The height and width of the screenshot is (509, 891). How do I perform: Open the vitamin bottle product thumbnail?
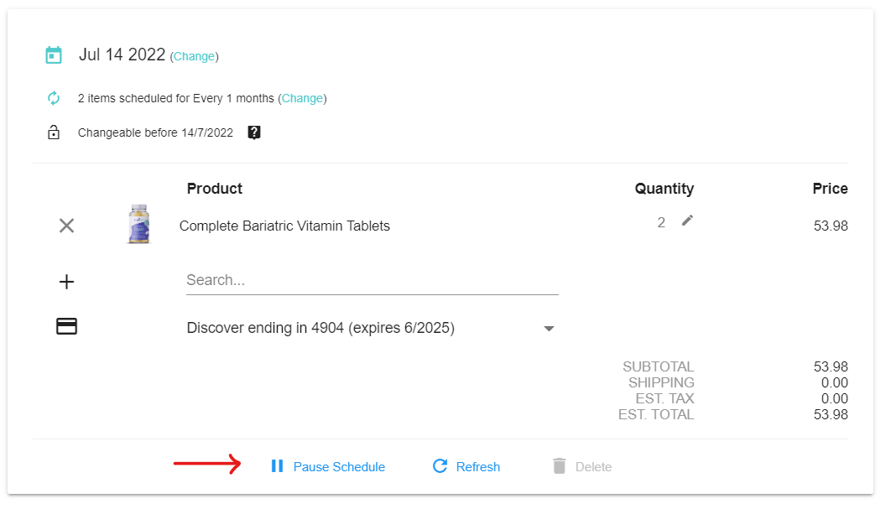click(138, 225)
